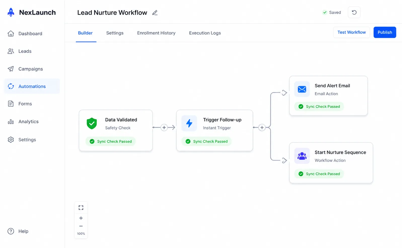Click the Workflow Action subtitle

(330, 160)
